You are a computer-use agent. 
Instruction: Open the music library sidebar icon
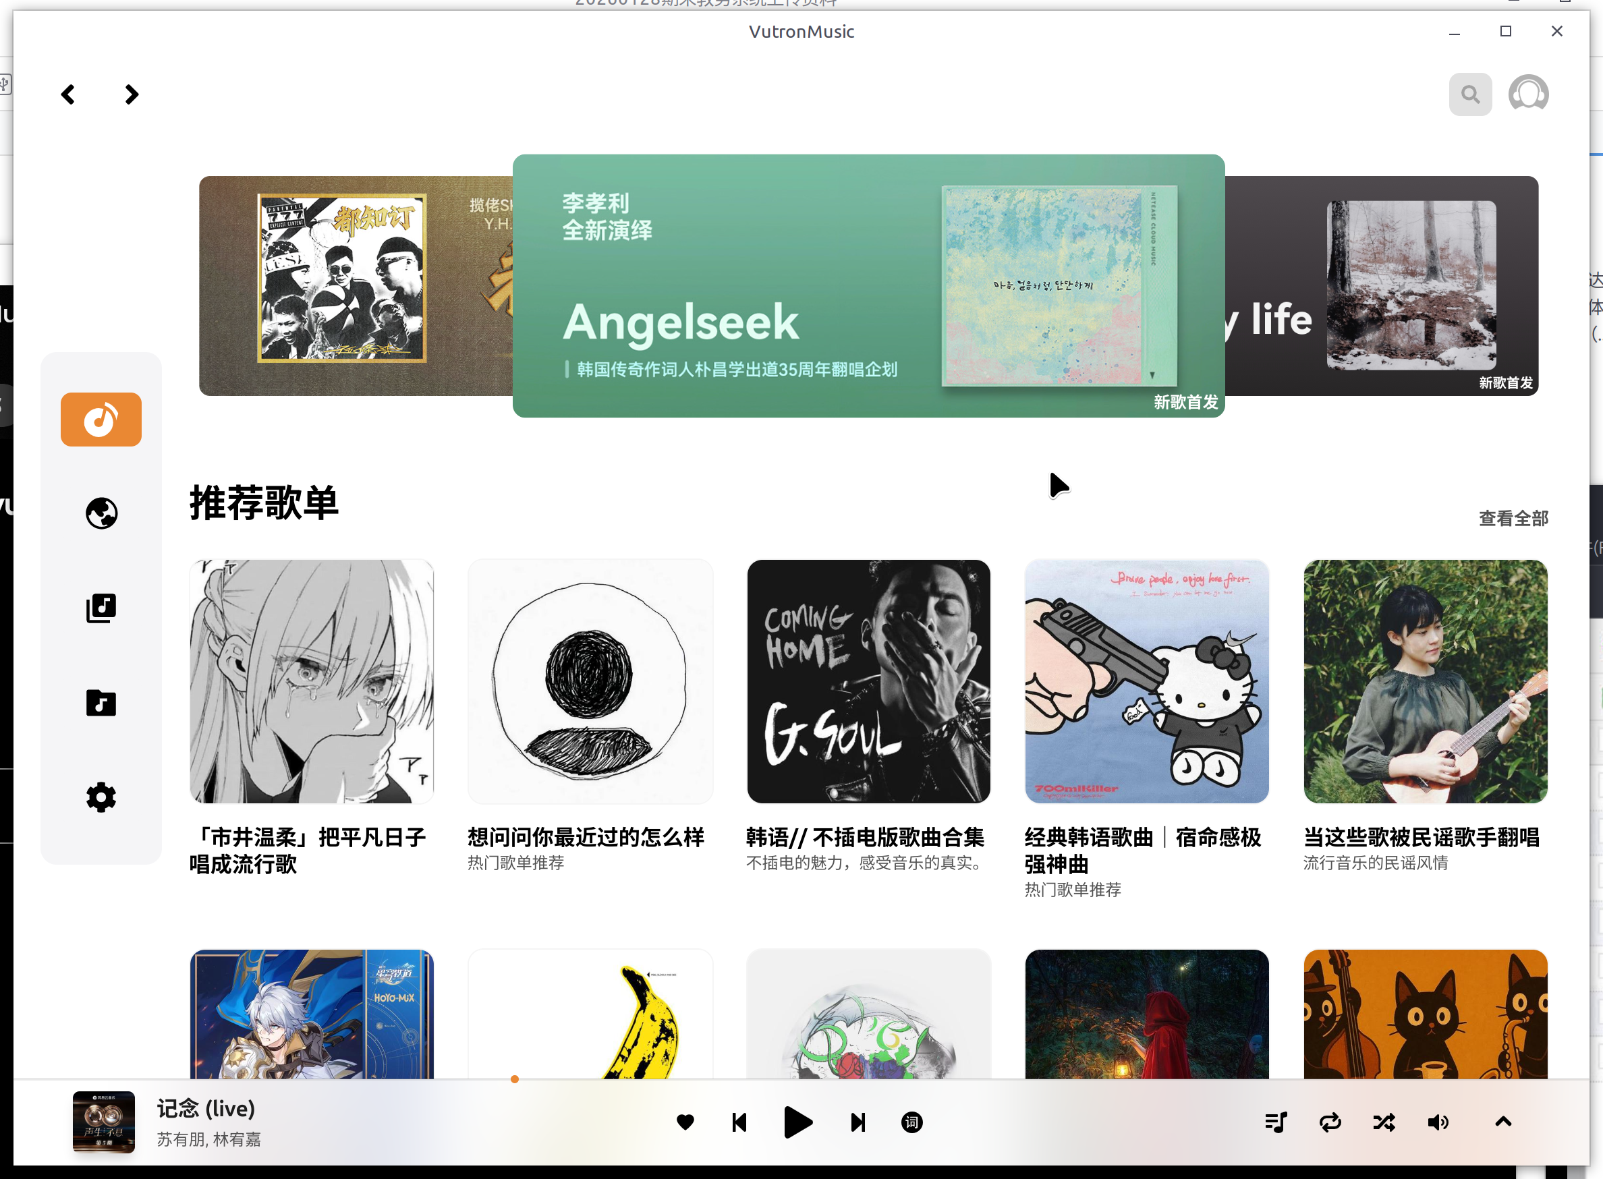pyautogui.click(x=101, y=608)
